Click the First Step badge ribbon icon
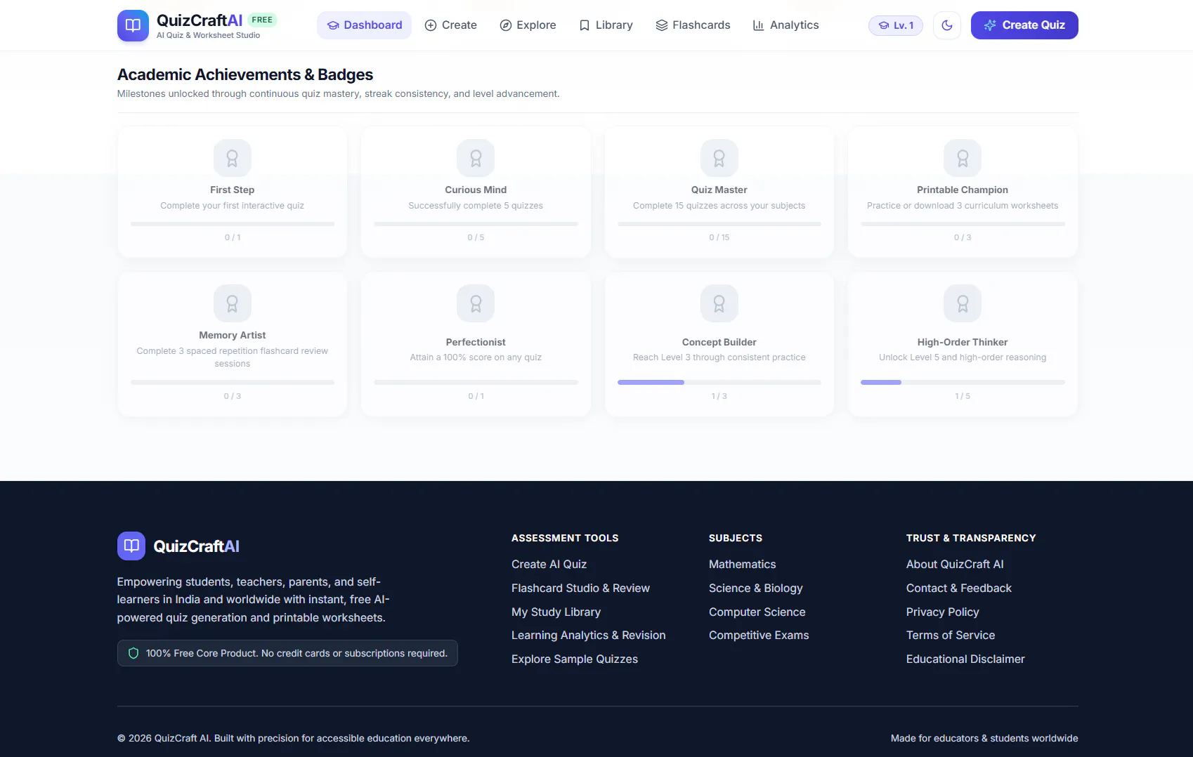 [233, 158]
